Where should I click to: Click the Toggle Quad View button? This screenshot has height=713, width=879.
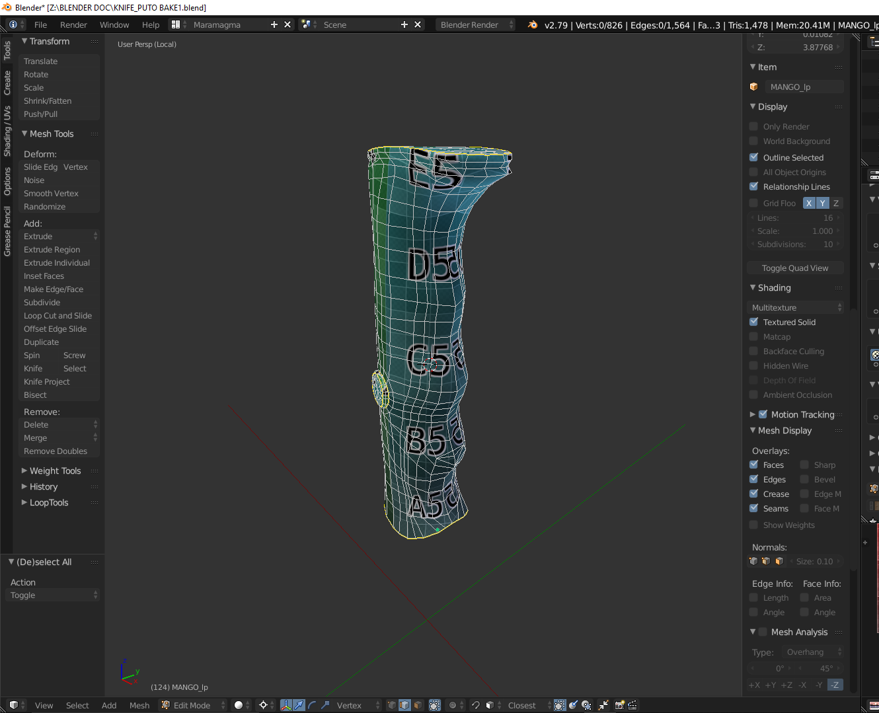coord(795,268)
